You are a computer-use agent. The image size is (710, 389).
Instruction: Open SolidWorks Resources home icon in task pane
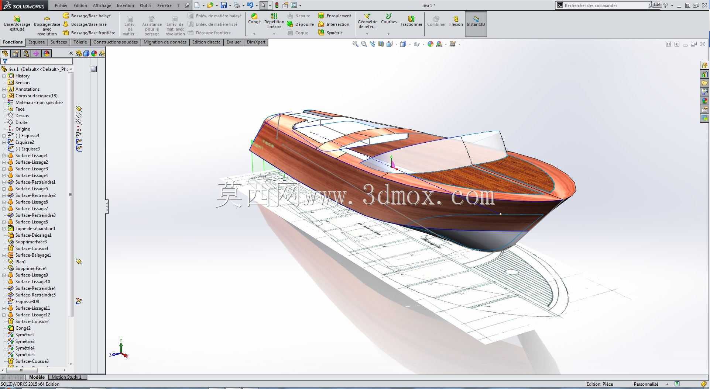(x=704, y=65)
